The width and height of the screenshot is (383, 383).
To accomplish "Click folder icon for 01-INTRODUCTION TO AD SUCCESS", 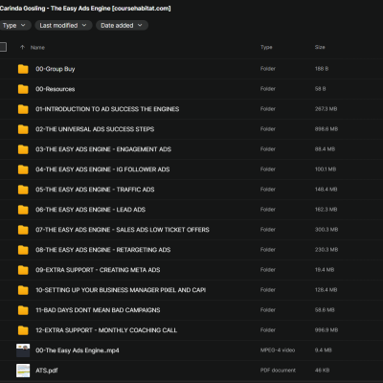I will tap(23, 109).
